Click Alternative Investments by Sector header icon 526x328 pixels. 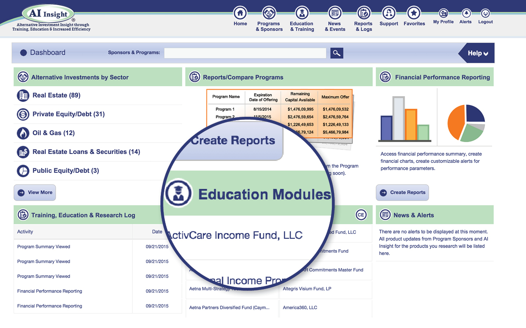23,77
